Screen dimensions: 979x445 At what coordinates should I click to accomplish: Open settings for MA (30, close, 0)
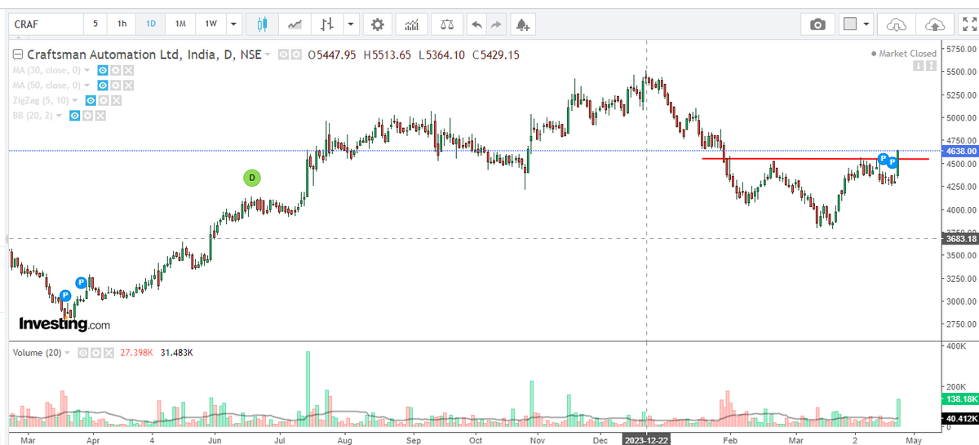116,70
